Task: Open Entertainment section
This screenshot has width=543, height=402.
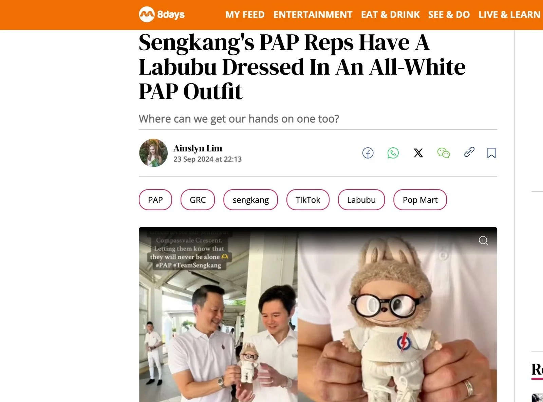Action: pyautogui.click(x=313, y=15)
